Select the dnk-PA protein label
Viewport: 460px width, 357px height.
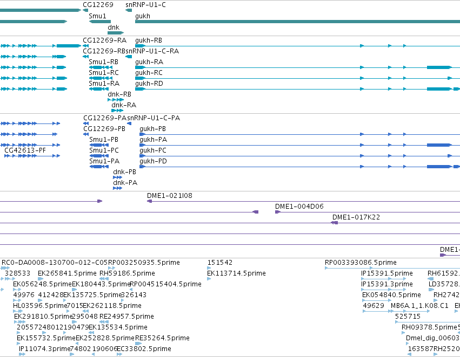coord(125,183)
